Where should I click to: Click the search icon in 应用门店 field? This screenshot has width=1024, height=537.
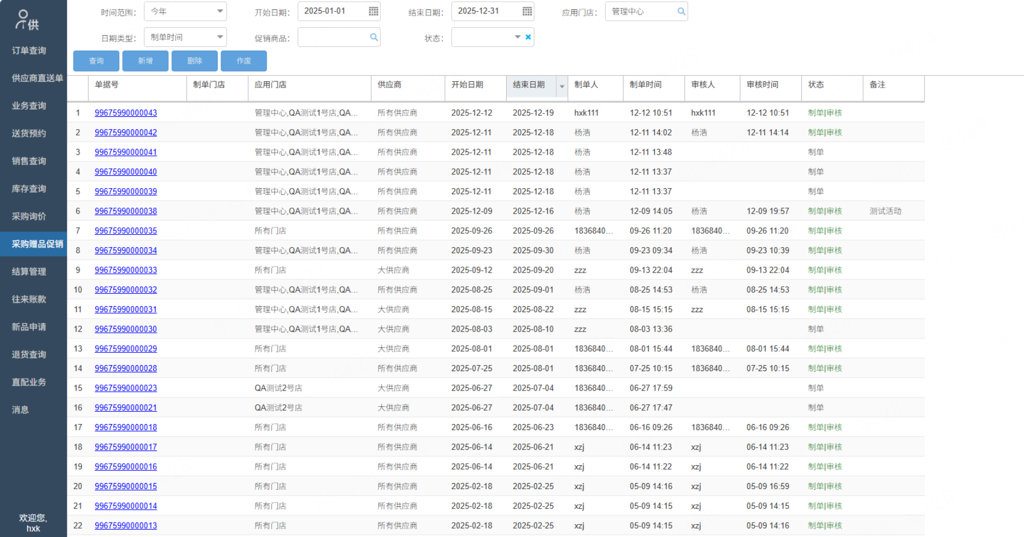point(680,11)
